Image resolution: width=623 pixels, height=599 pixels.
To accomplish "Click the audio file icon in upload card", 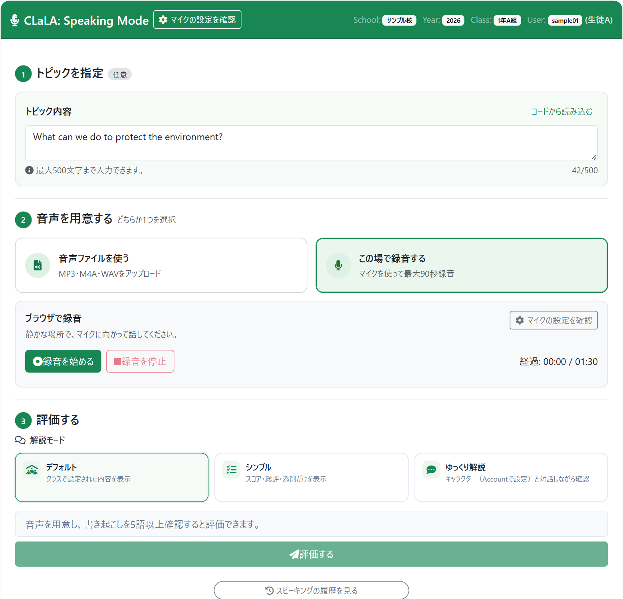I will coord(38,265).
